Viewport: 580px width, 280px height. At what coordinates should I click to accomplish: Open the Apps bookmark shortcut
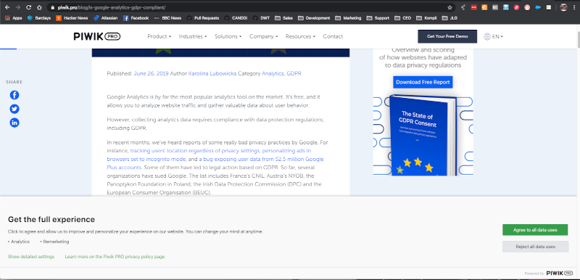point(13,17)
